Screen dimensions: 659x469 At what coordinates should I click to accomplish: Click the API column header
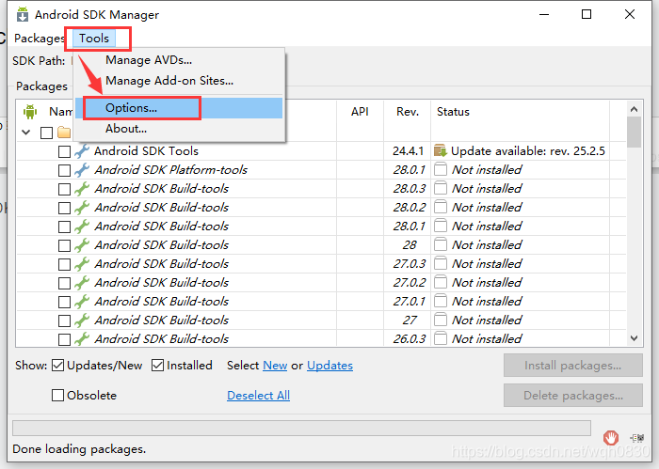[x=360, y=112]
